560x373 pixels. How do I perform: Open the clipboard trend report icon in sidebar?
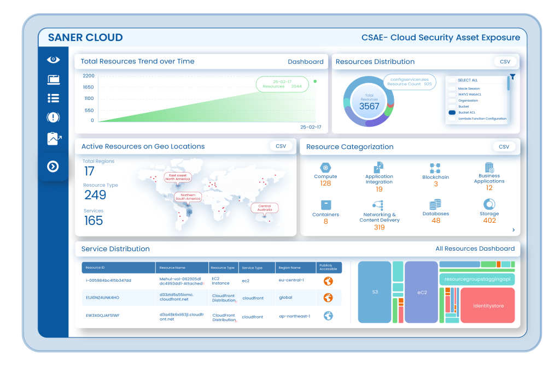pos(54,138)
